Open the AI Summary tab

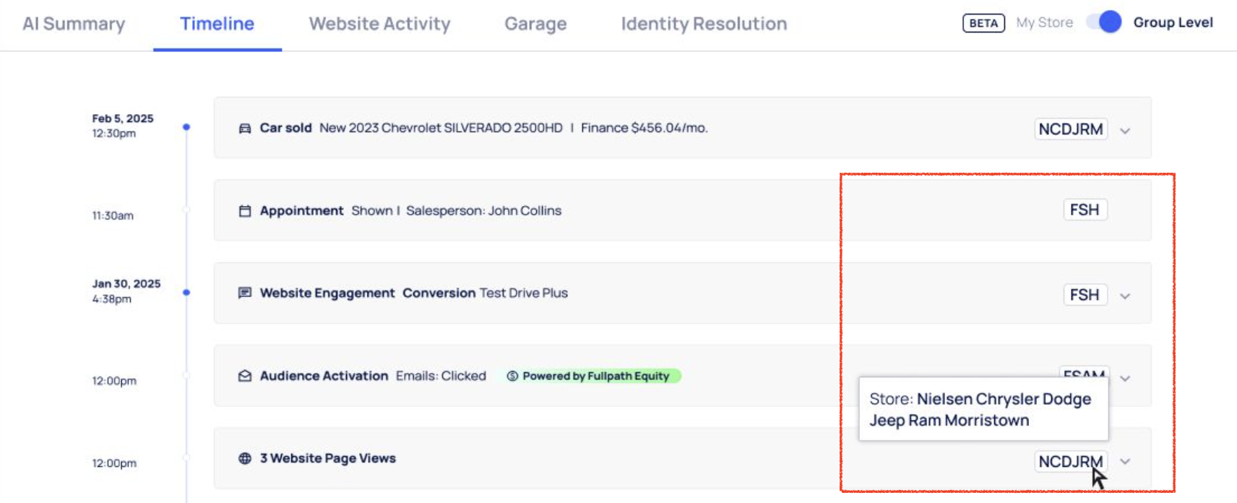pos(74,24)
